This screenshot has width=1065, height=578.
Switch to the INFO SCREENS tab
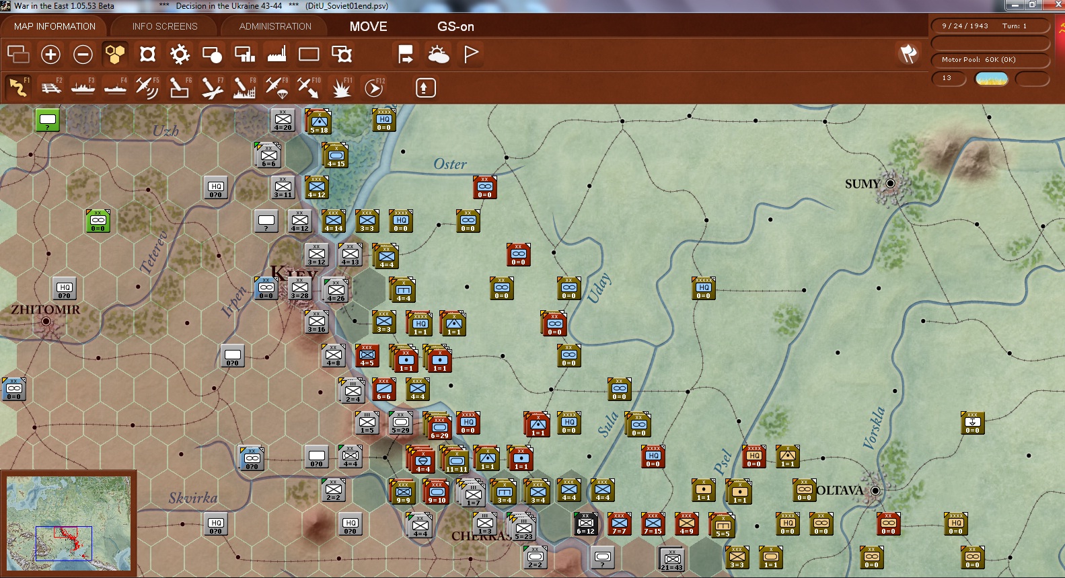[165, 26]
